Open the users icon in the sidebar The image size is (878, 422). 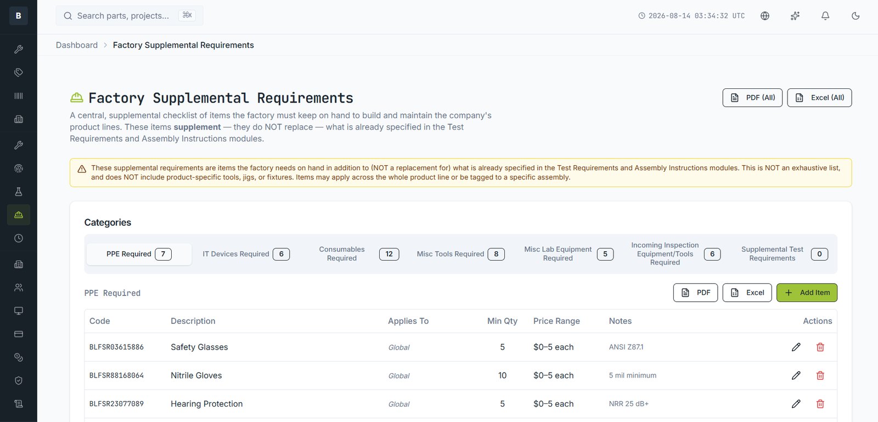(x=19, y=288)
